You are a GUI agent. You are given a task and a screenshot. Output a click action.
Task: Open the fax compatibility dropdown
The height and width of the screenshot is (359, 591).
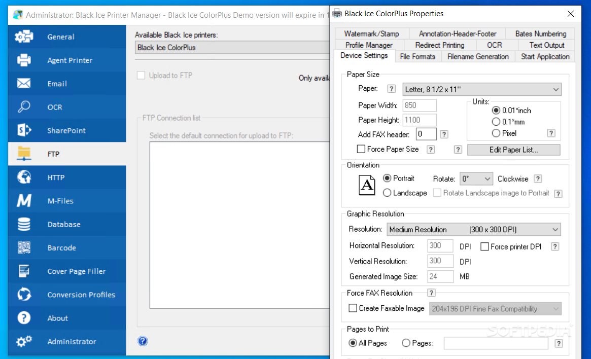[x=495, y=309]
